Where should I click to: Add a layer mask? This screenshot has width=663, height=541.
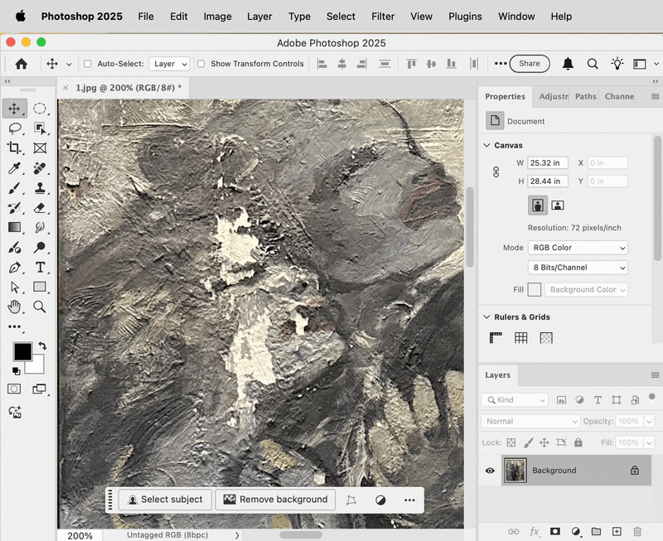[x=554, y=531]
